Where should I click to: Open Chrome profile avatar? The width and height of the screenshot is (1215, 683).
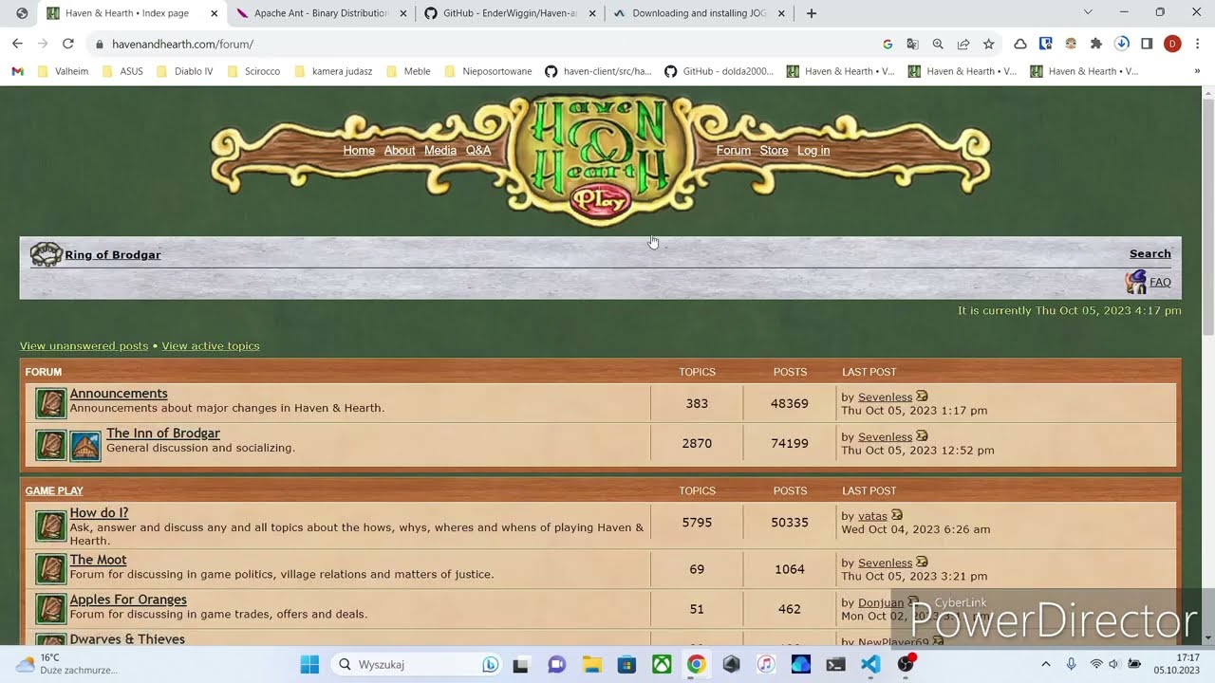[1172, 44]
